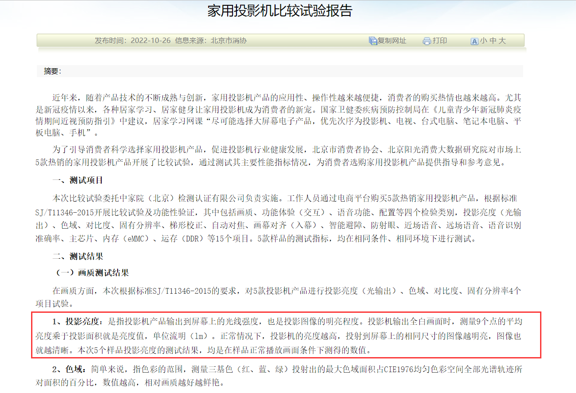
Task: Click the subheading （一）画质测试结果
Action: point(91,272)
